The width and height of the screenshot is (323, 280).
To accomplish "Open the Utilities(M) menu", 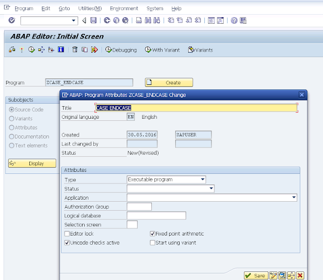I will click(x=90, y=9).
